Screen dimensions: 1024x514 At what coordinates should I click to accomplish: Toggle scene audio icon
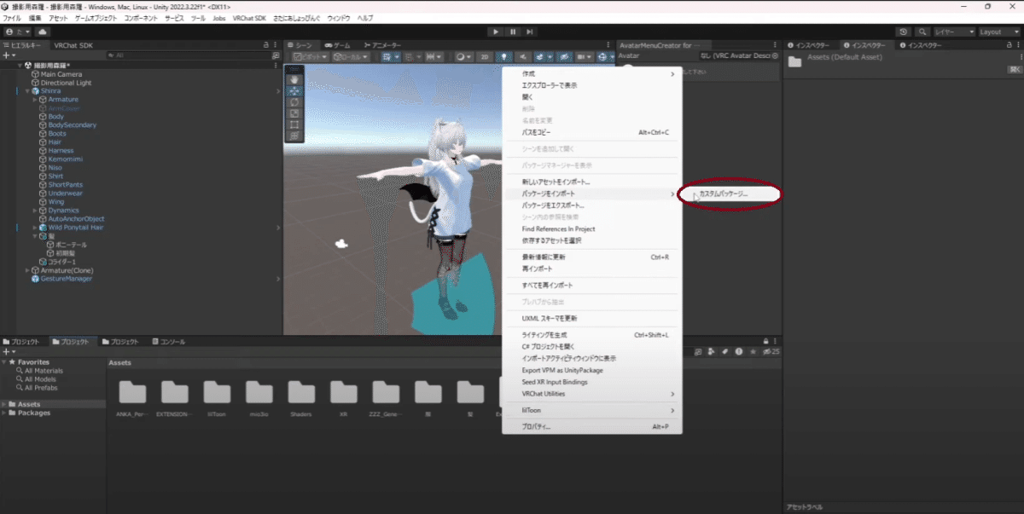pos(524,57)
